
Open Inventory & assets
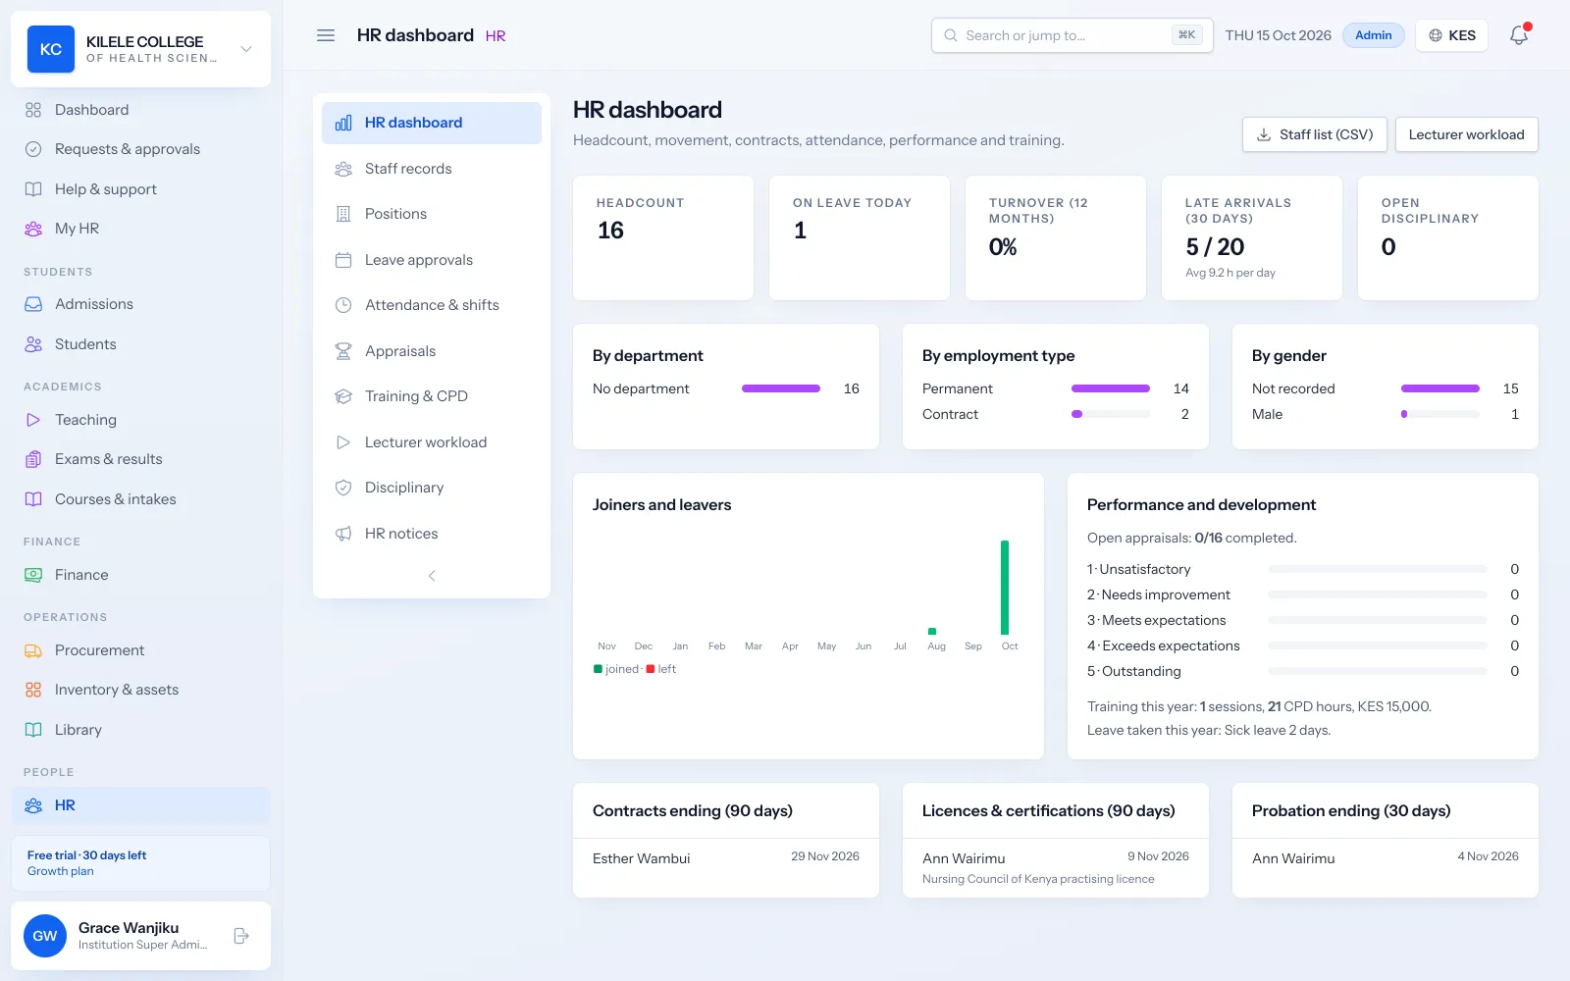click(141, 690)
